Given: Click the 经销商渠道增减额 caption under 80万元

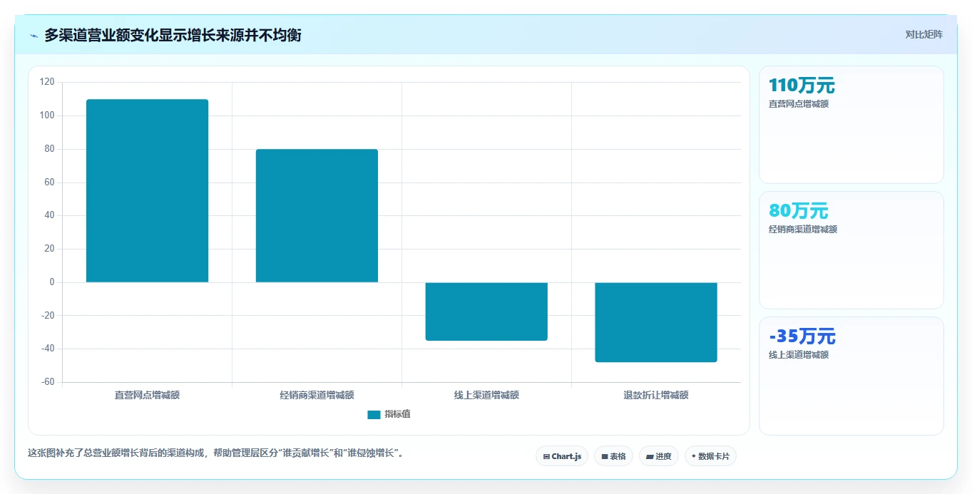Looking at the screenshot, I should 803,230.
